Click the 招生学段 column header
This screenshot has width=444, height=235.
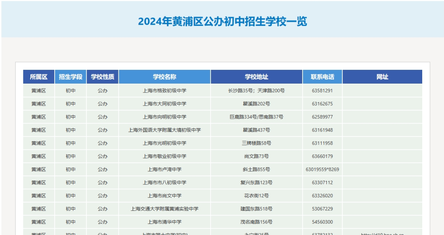point(71,77)
